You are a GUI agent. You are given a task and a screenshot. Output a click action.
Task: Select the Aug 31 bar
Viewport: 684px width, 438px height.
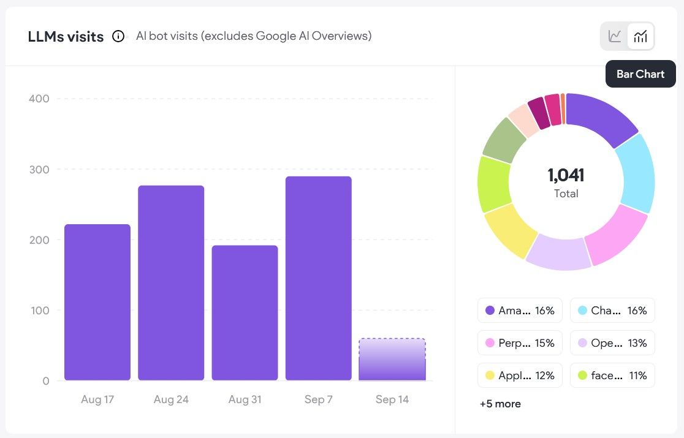pyautogui.click(x=245, y=313)
